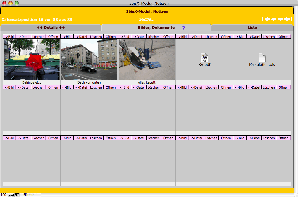
Task: Click ->Datei above the Kalkulation.xls file
Action: coord(254,37)
